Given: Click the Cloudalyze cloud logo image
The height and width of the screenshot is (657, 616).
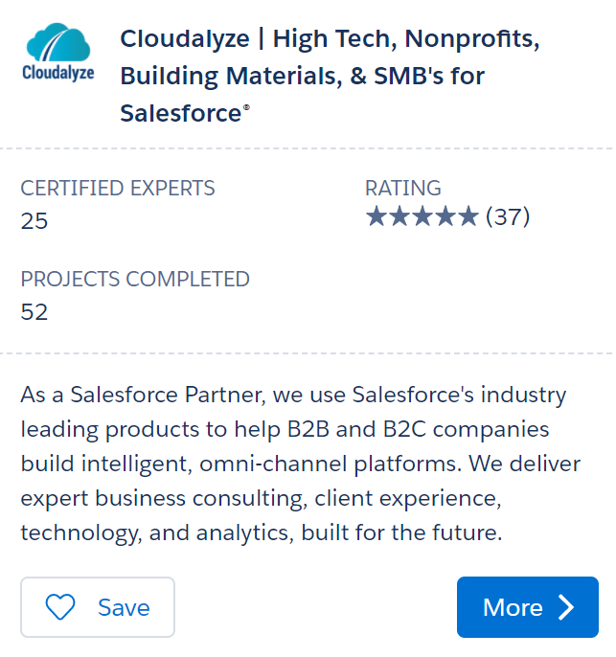Looking at the screenshot, I should [57, 44].
